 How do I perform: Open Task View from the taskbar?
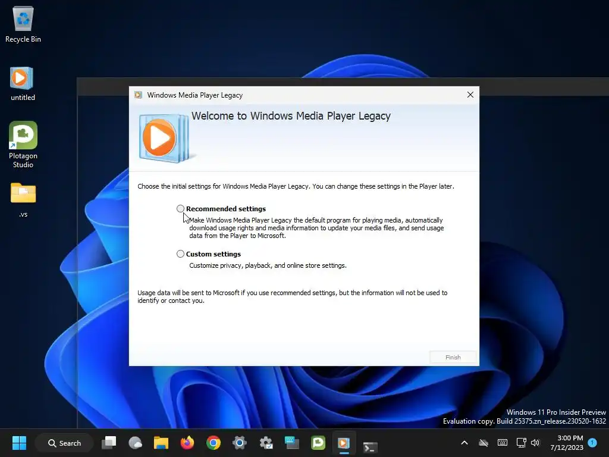109,443
